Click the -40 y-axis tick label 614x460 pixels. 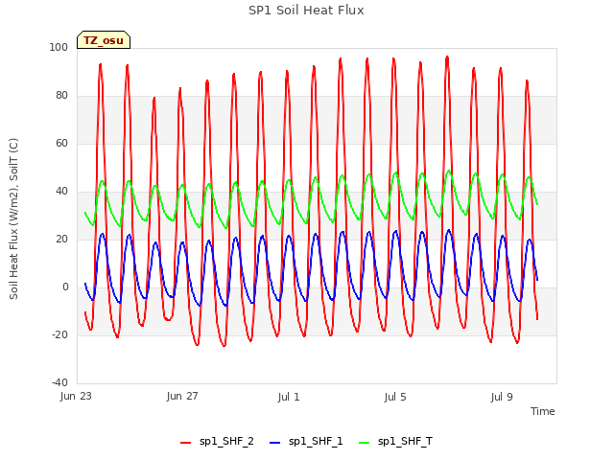coord(59,383)
